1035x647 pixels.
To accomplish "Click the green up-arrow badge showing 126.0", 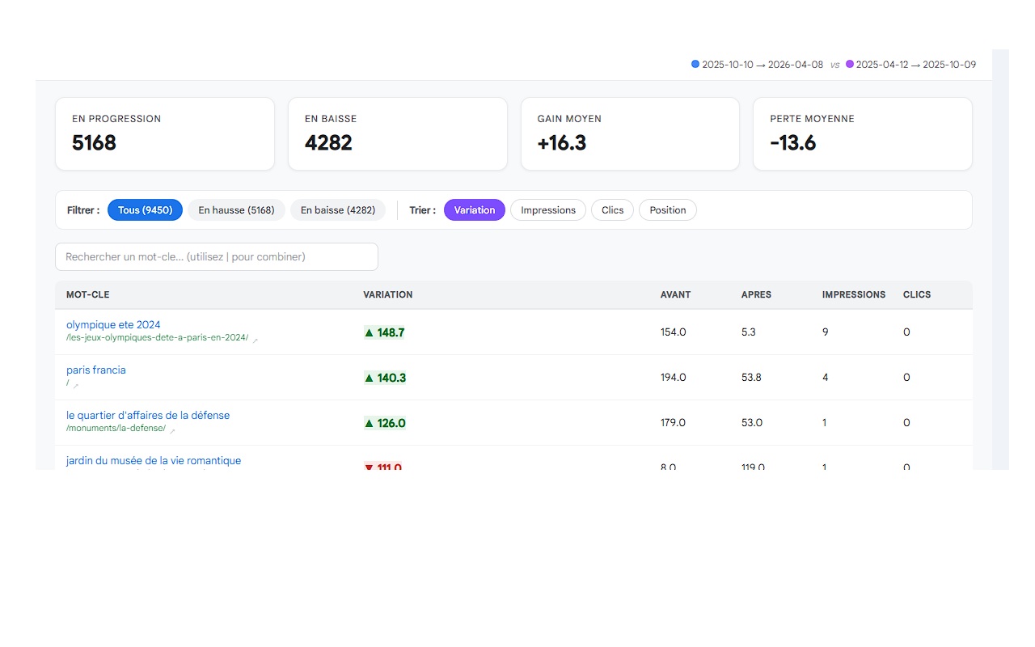I will click(385, 423).
